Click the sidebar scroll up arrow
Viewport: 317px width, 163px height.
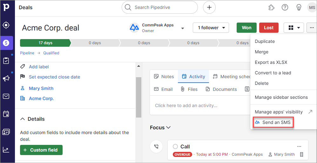(x=139, y=66)
